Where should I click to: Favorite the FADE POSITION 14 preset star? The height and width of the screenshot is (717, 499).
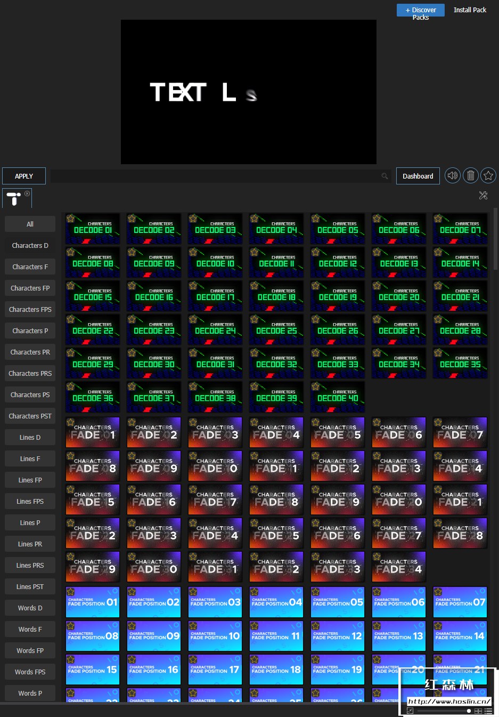click(x=438, y=625)
